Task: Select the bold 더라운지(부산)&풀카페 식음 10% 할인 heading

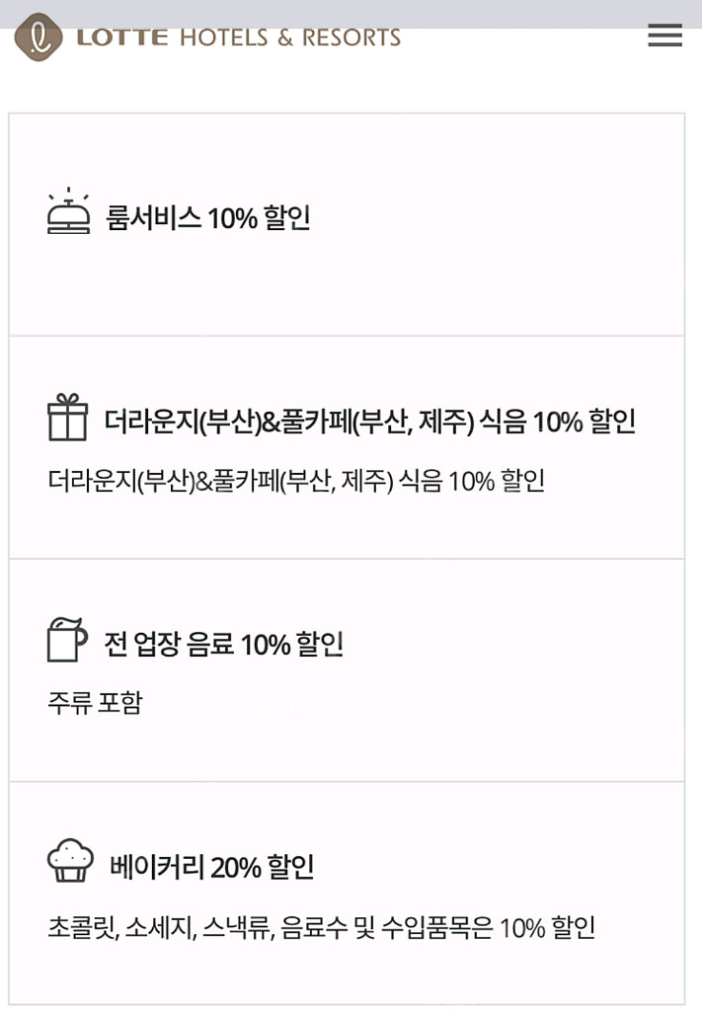Action: 370,423
